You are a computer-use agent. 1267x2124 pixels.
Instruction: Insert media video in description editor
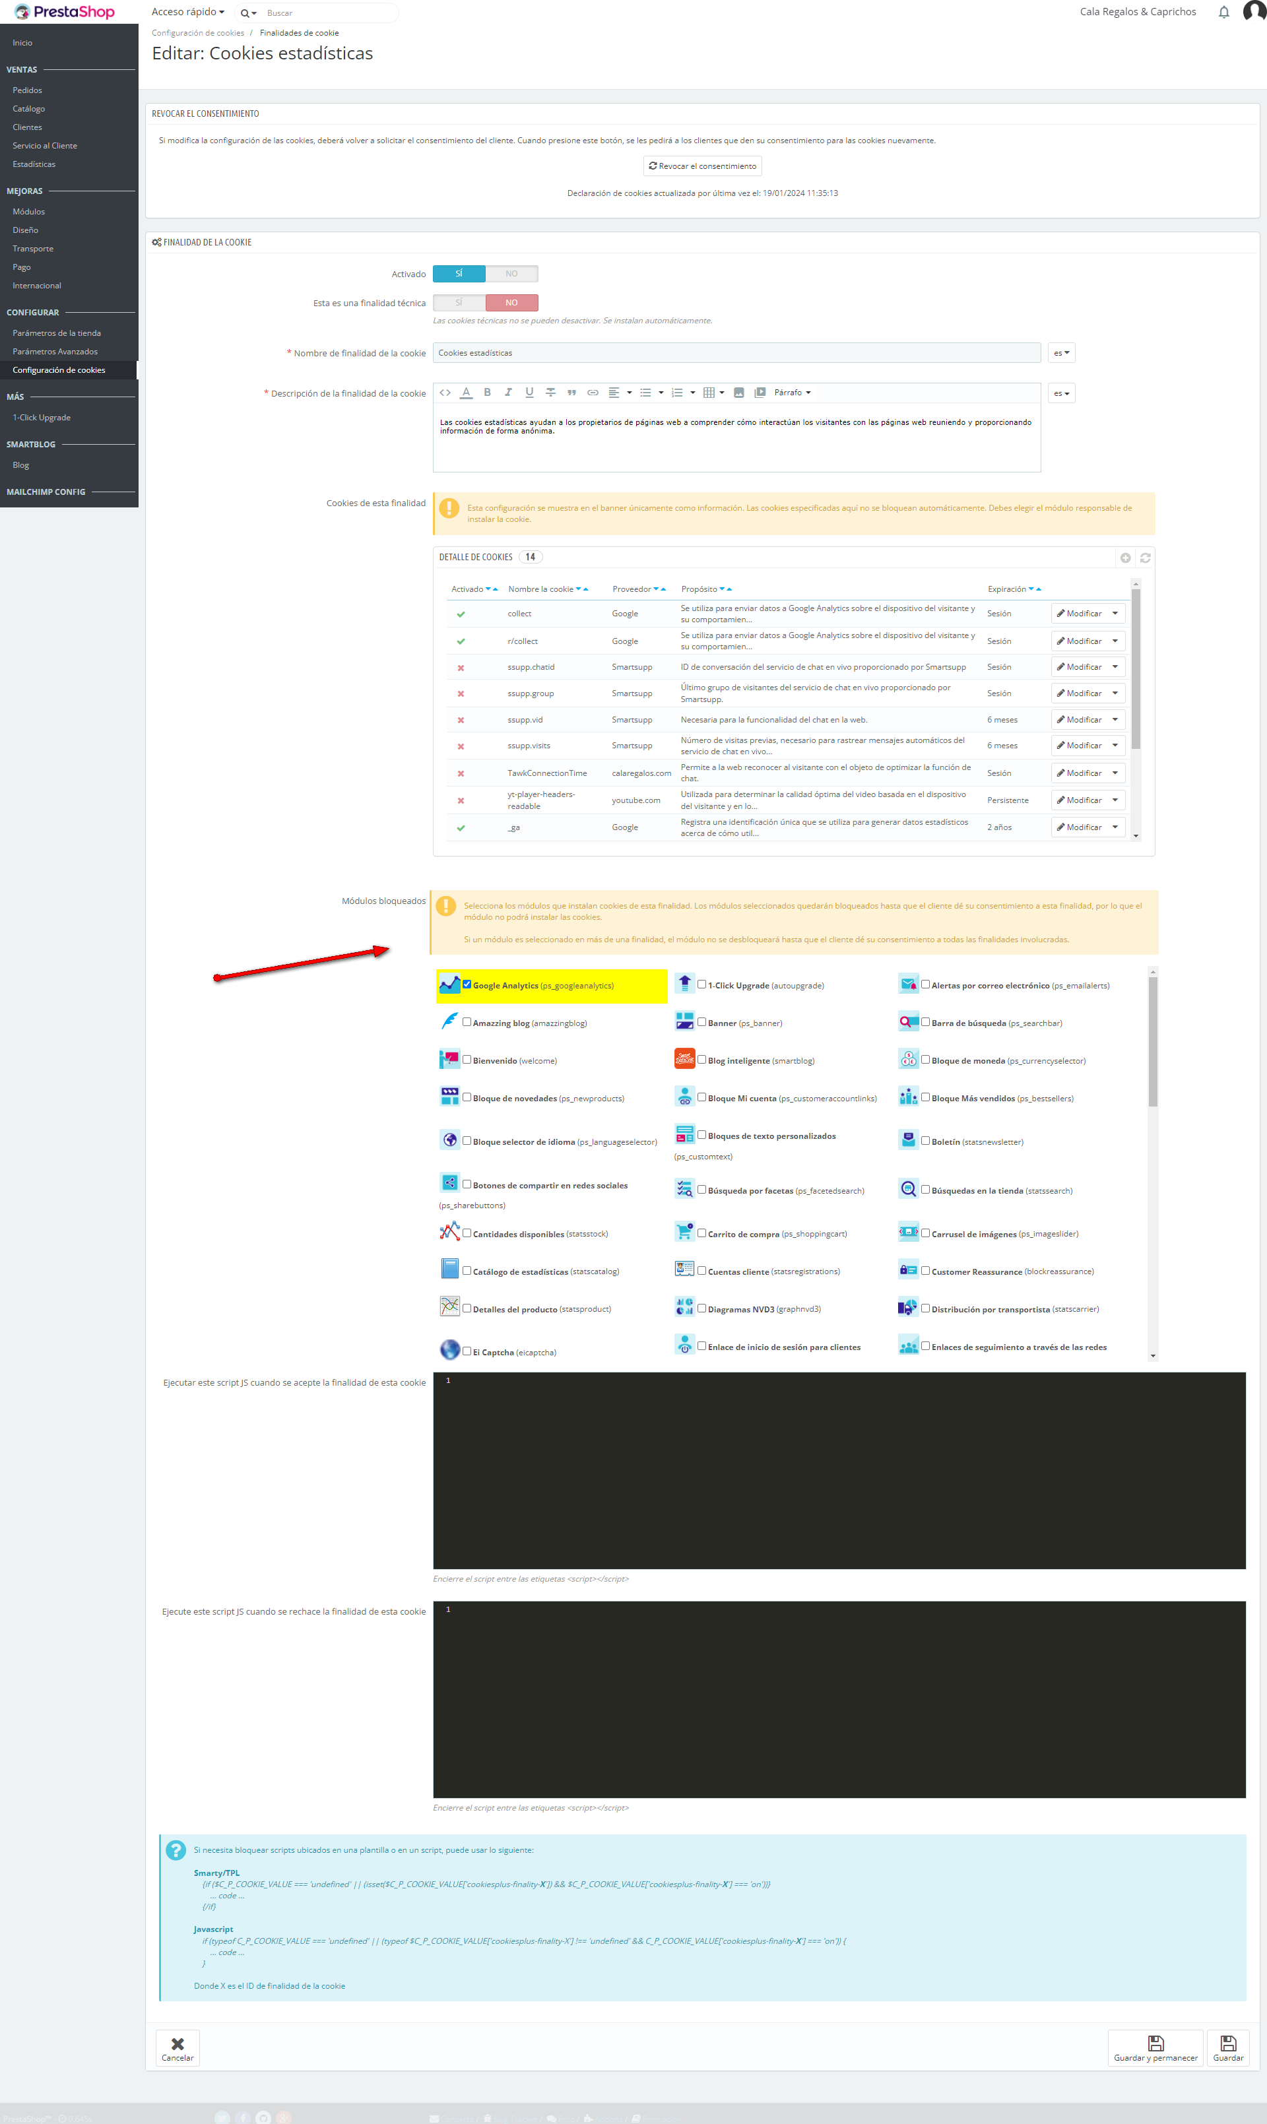tap(760, 393)
